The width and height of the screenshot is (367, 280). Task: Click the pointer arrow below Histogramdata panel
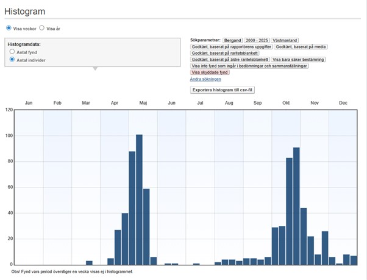[94, 69]
